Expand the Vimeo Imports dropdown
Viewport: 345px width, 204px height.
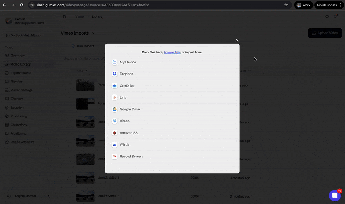94,33
